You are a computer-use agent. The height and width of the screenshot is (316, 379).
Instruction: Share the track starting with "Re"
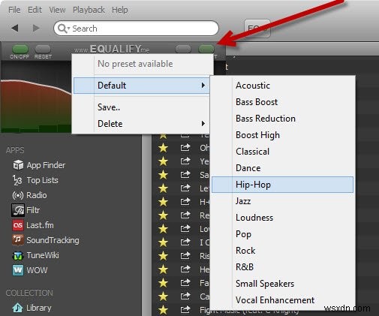tap(185, 215)
